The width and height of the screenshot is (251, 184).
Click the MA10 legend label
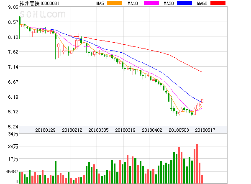coord(133,3)
